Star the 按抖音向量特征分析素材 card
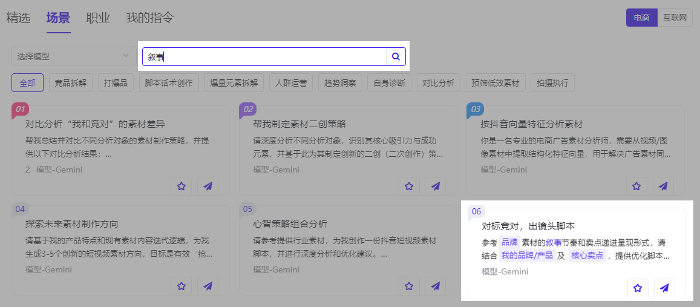700x307 pixels. [636, 187]
